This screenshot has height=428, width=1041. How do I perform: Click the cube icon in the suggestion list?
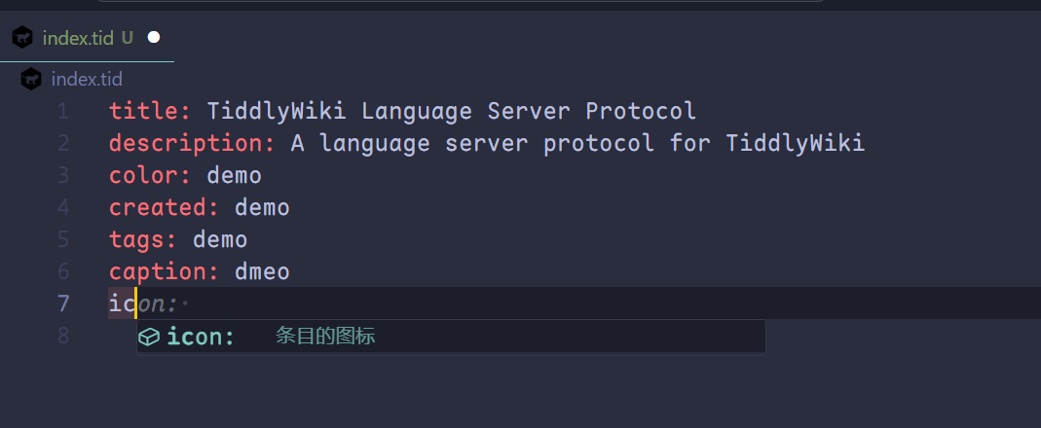click(x=149, y=337)
